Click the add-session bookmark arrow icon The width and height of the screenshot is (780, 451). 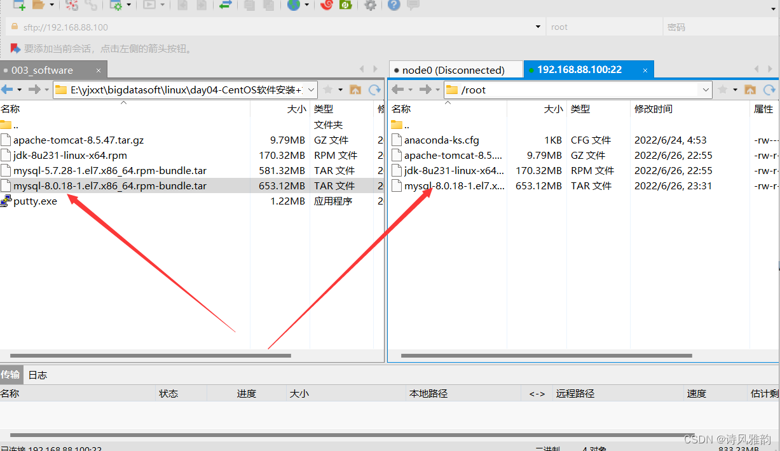[15, 48]
